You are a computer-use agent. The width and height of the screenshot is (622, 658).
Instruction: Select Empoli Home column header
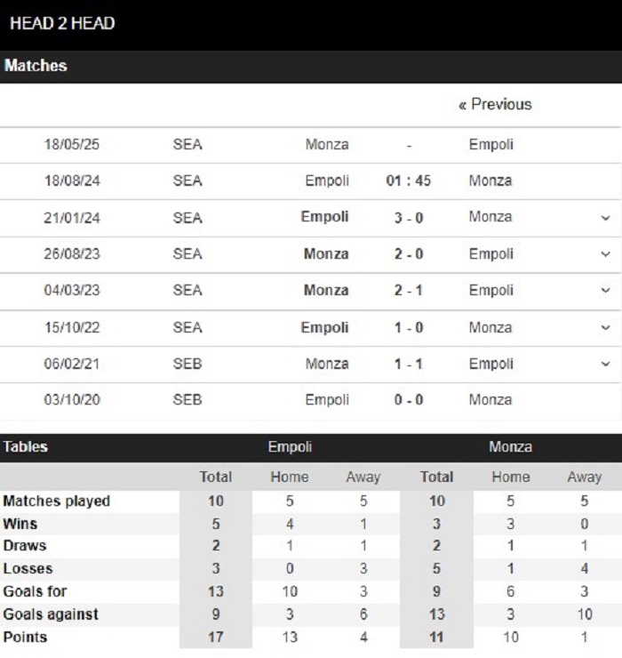pyautogui.click(x=290, y=477)
